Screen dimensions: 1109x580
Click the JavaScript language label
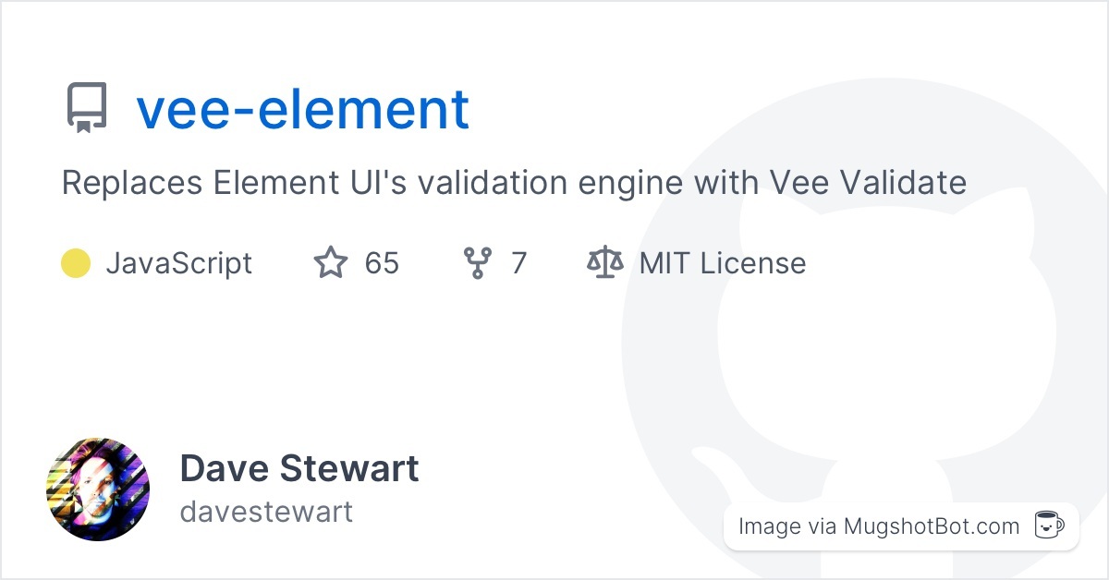178,263
